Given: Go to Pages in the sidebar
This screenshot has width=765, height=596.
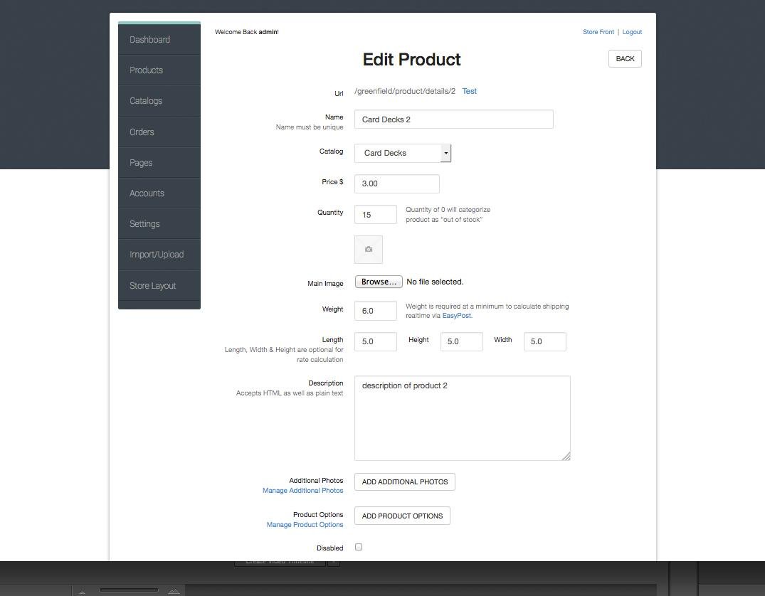Looking at the screenshot, I should (140, 162).
